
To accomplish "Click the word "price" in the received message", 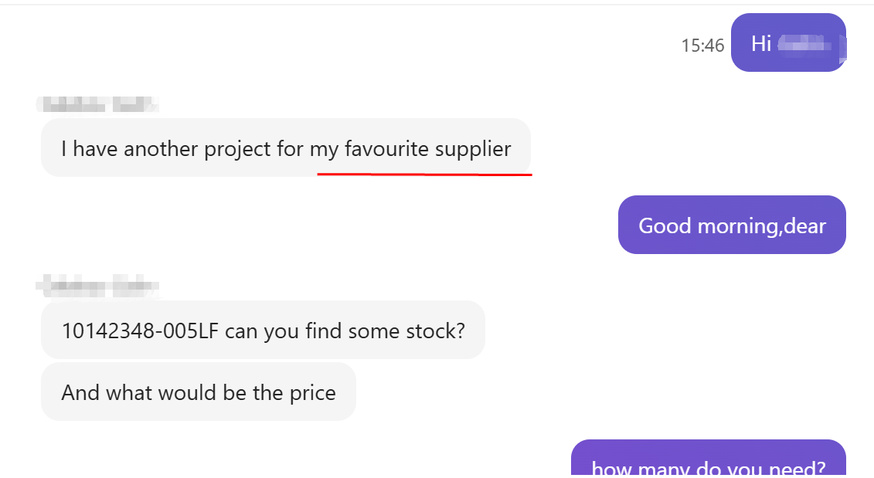I will [312, 392].
